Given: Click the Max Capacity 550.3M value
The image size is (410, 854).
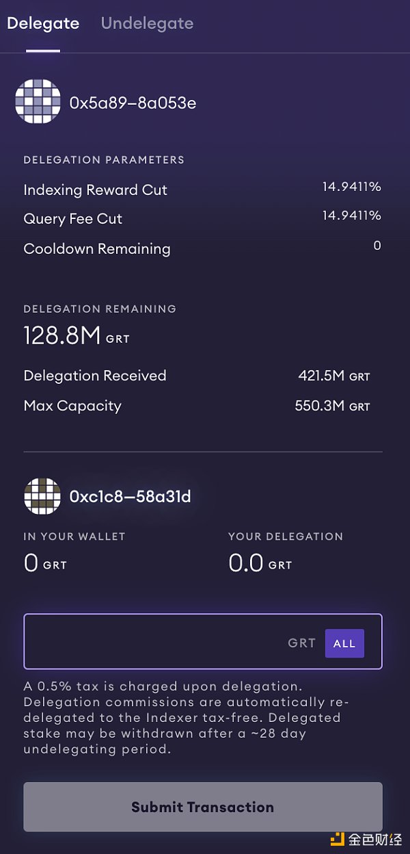Looking at the screenshot, I should [333, 406].
